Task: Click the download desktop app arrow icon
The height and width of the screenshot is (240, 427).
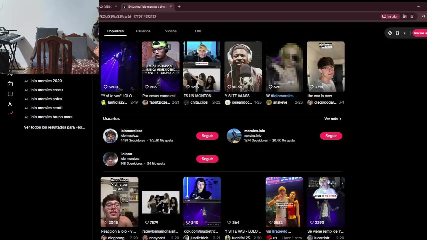Action: tap(405, 33)
